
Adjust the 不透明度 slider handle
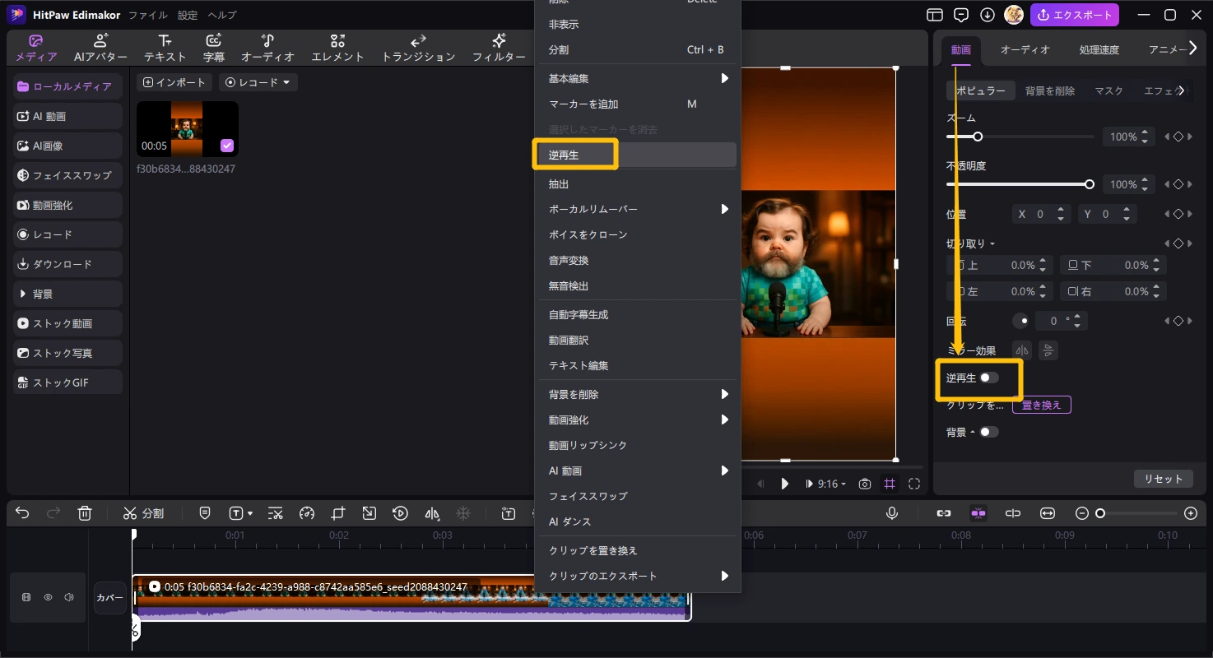pyautogui.click(x=1090, y=184)
